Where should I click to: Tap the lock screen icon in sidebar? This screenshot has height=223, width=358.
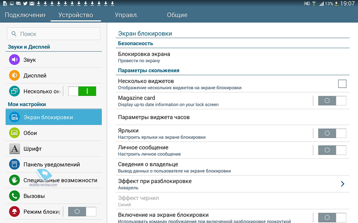click(14, 117)
